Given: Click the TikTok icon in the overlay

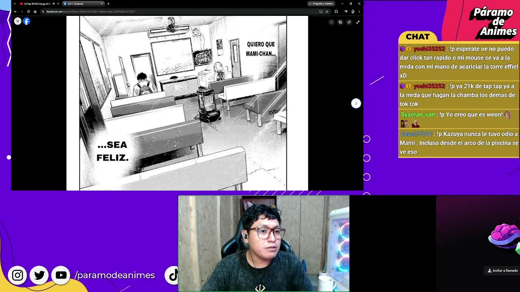Looking at the screenshot, I should (173, 275).
